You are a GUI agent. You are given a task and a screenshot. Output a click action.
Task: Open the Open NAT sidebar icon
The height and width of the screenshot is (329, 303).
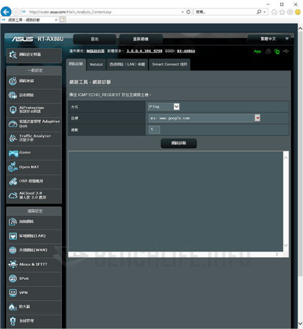[13, 167]
